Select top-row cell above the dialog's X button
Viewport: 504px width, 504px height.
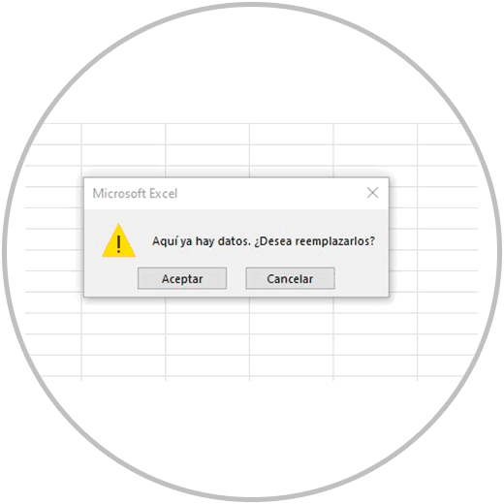(x=375, y=134)
